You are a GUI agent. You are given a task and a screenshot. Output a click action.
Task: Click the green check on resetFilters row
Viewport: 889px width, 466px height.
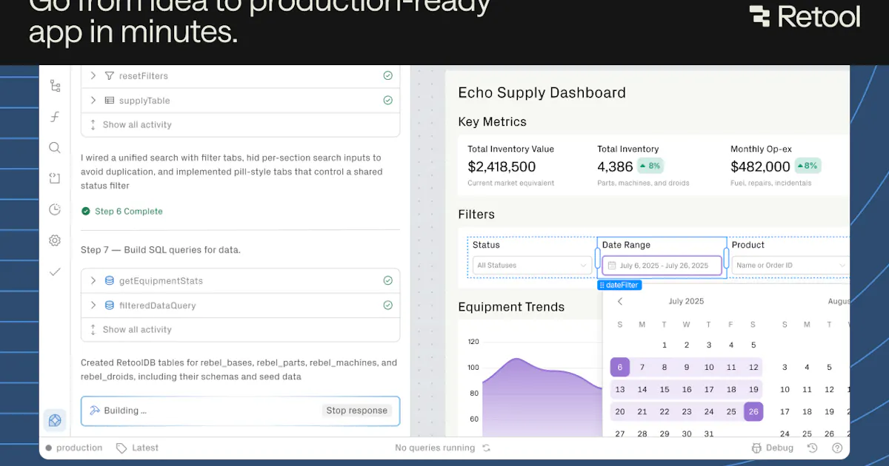[387, 75]
